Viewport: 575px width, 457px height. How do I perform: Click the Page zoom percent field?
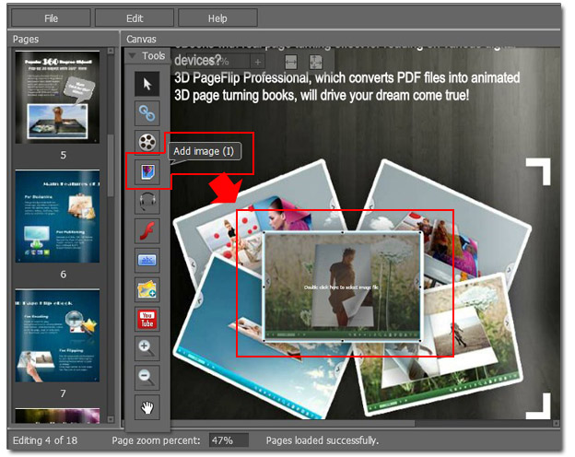pos(229,440)
